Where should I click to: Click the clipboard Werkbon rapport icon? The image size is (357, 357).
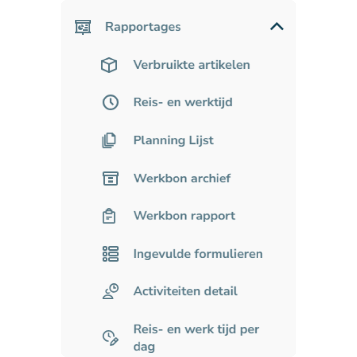109,216
